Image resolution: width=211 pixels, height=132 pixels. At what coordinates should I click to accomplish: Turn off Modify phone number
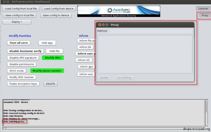[47, 71]
